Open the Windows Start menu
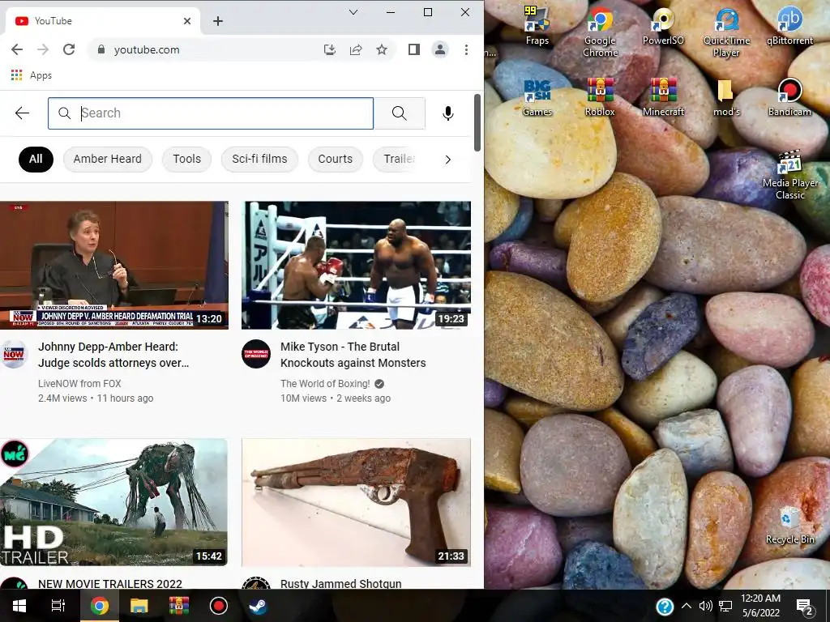This screenshot has height=622, width=830. (19, 606)
